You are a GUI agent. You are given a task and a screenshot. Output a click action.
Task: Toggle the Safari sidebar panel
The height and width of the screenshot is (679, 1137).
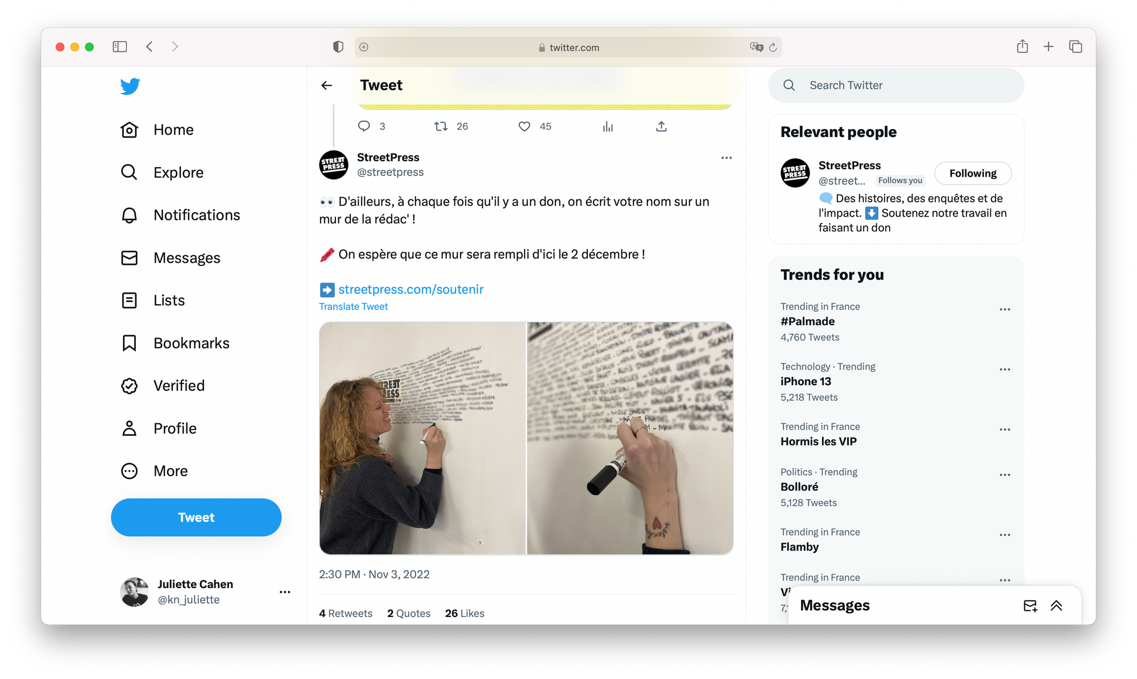[x=119, y=47]
